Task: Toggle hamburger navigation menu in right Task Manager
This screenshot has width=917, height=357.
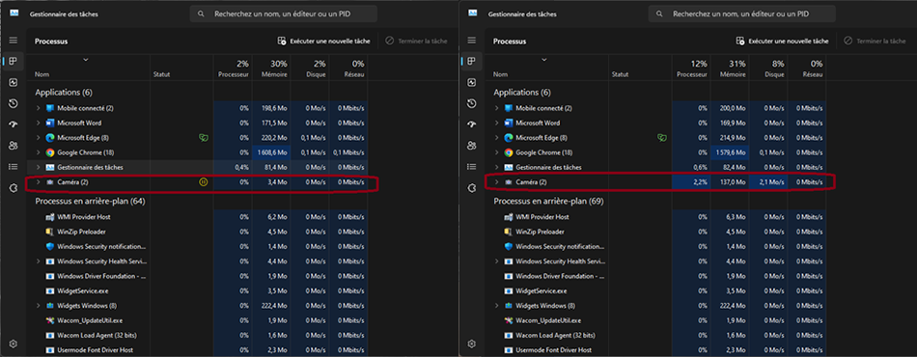Action: click(x=472, y=41)
